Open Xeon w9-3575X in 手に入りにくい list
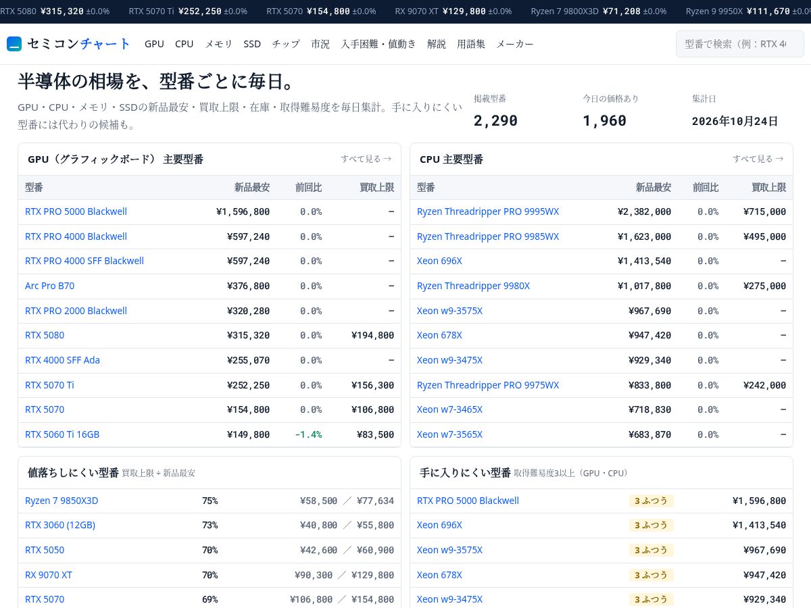The image size is (811, 608). [x=449, y=550]
